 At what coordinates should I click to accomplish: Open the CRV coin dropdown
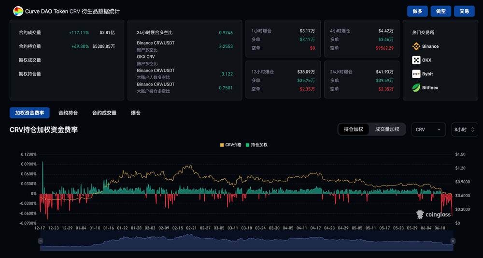pyautogui.click(x=428, y=129)
